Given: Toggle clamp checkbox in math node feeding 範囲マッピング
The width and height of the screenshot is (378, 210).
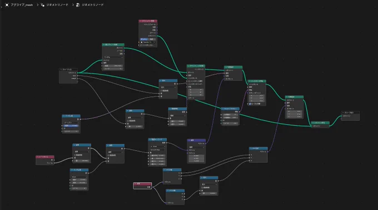Looking at the screenshot, I should point(108,155).
